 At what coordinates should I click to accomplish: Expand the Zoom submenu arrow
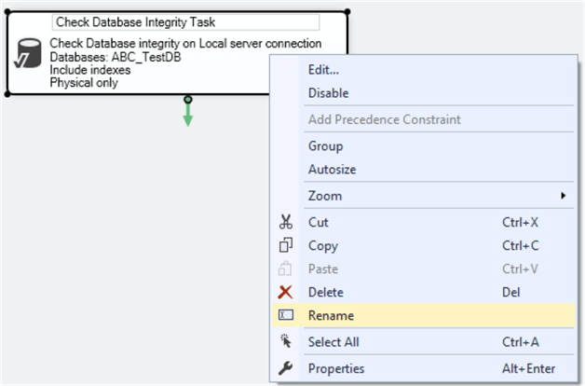(563, 196)
